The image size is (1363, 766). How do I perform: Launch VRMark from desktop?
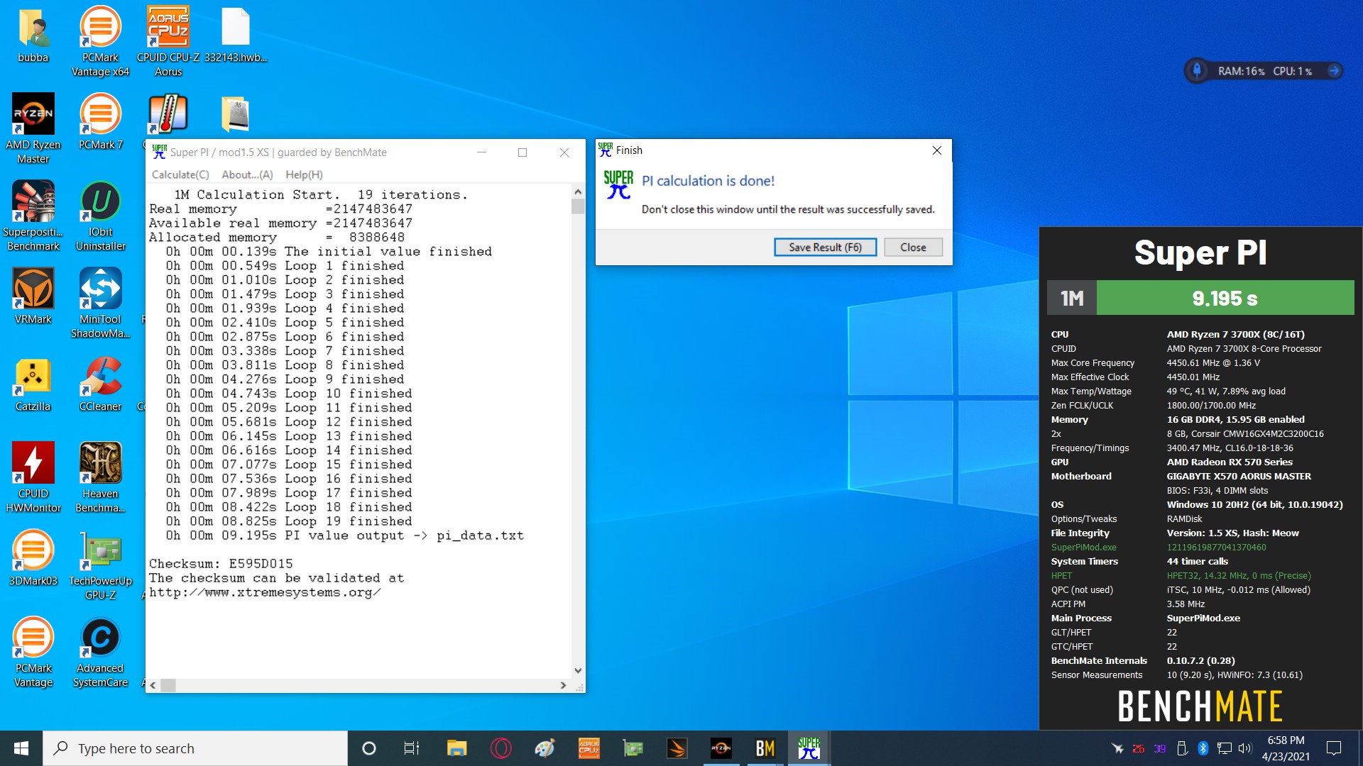[x=33, y=296]
